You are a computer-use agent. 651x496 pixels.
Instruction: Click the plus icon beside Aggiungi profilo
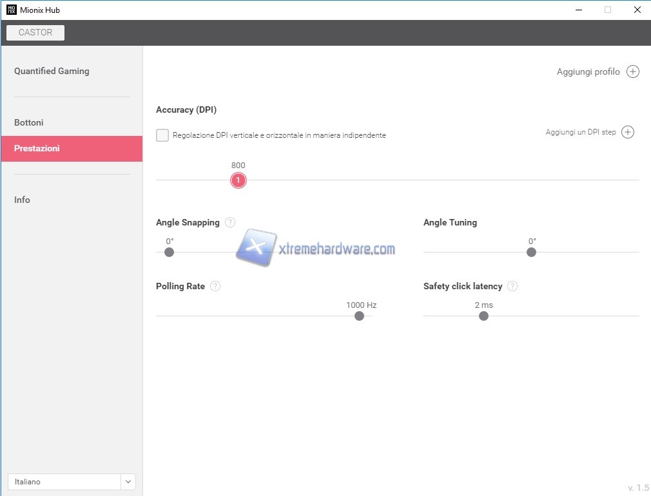click(633, 72)
